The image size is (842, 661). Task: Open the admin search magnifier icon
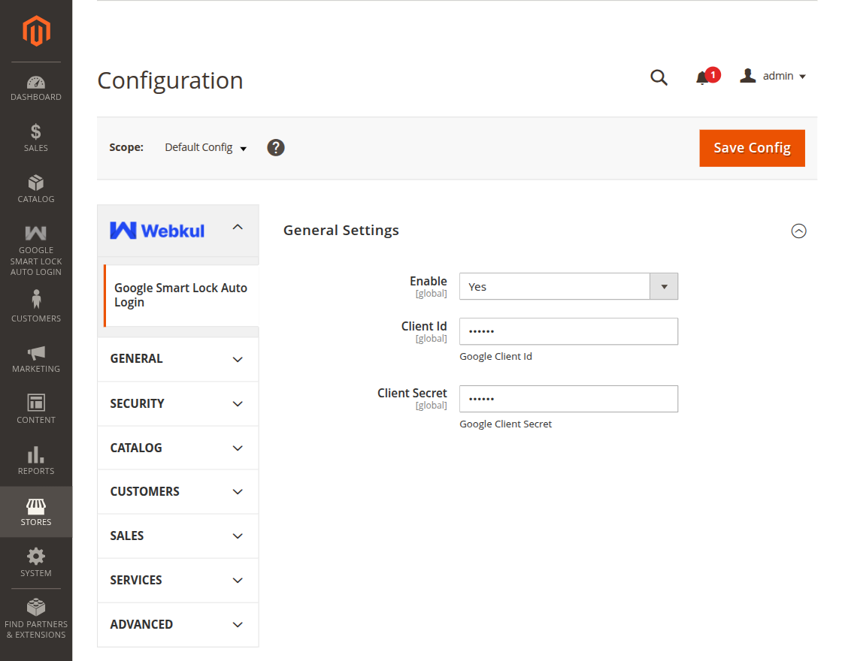coord(659,77)
